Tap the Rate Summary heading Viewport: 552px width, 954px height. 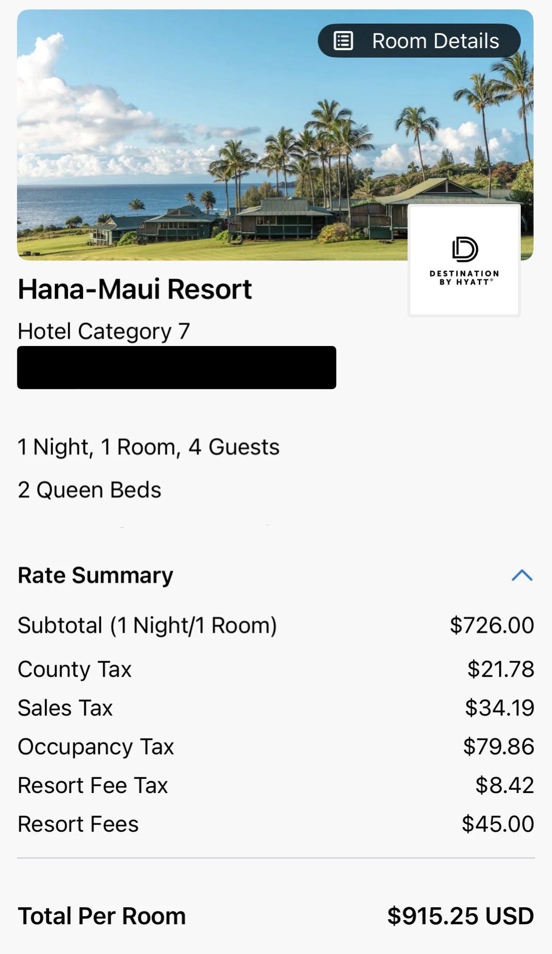point(95,575)
